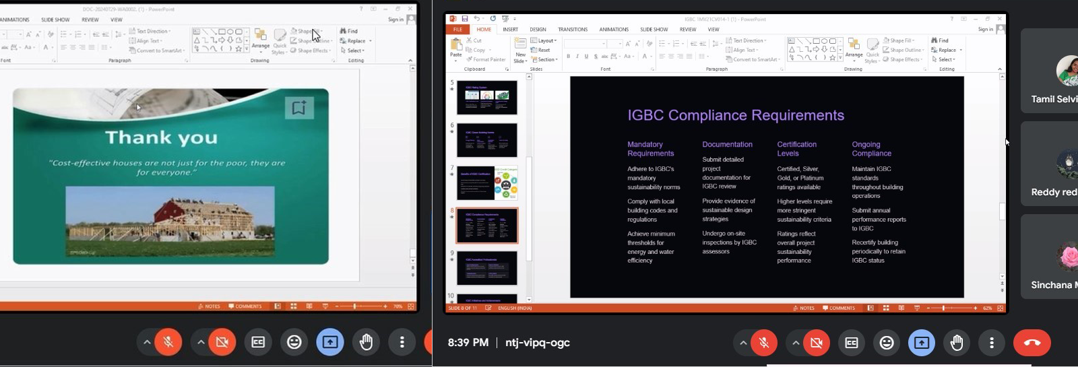Viewport: 1078px width, 367px height.
Task: Click COMMENTS in right PowerPoint status bar
Action: (839, 308)
